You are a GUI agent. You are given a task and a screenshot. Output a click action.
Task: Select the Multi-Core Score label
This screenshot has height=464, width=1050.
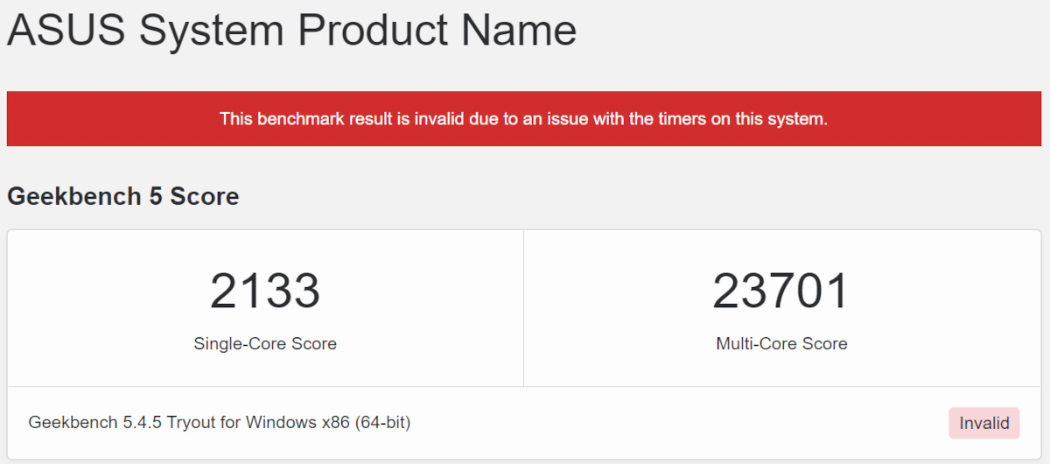781,344
